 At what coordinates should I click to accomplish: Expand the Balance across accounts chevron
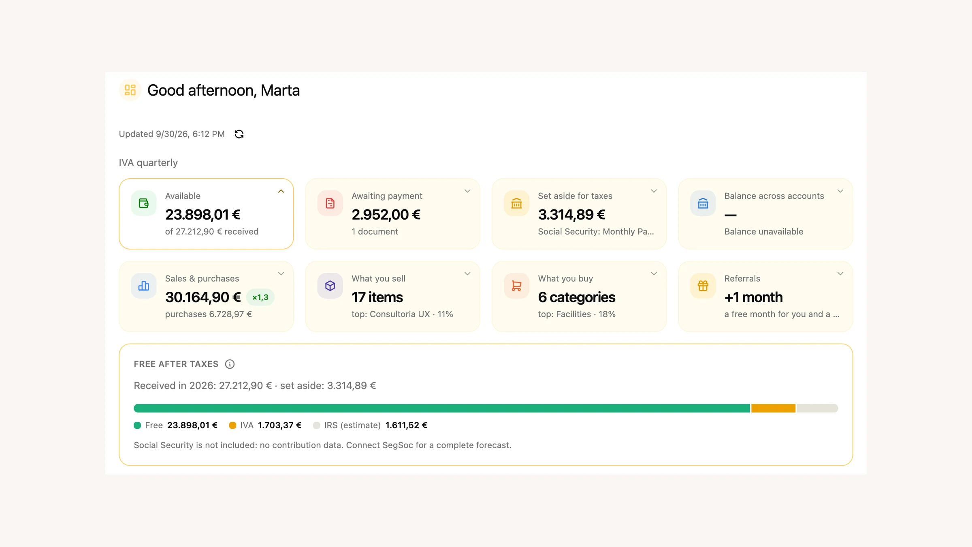click(x=840, y=191)
